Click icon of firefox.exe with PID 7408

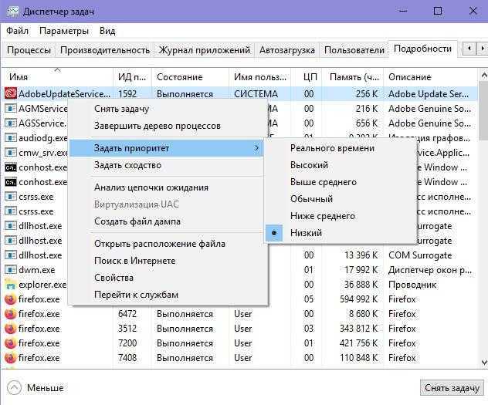click(x=10, y=358)
